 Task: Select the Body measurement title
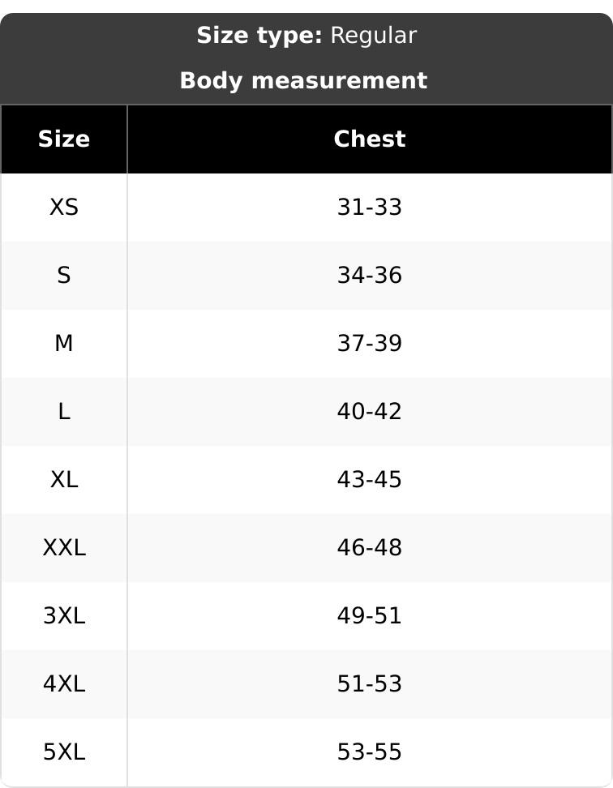pyautogui.click(x=303, y=81)
